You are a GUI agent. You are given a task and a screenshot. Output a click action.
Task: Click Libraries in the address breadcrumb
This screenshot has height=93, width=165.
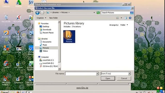[55, 12]
